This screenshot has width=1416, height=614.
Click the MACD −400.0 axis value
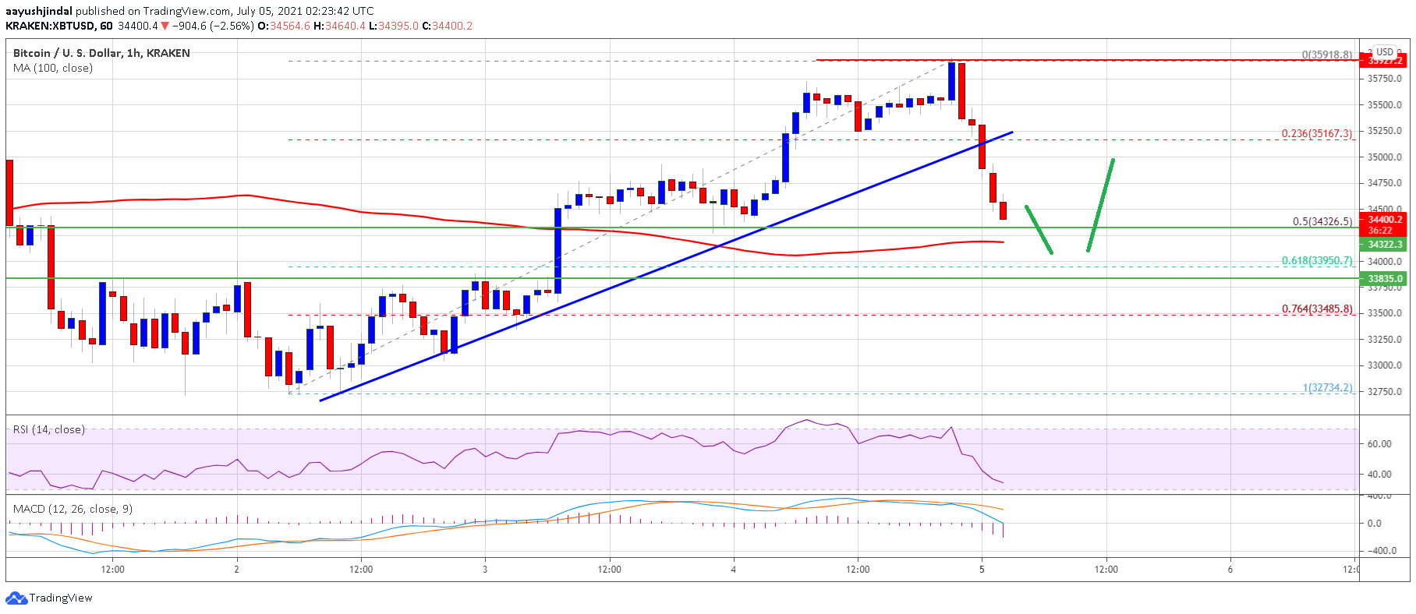(x=1381, y=550)
